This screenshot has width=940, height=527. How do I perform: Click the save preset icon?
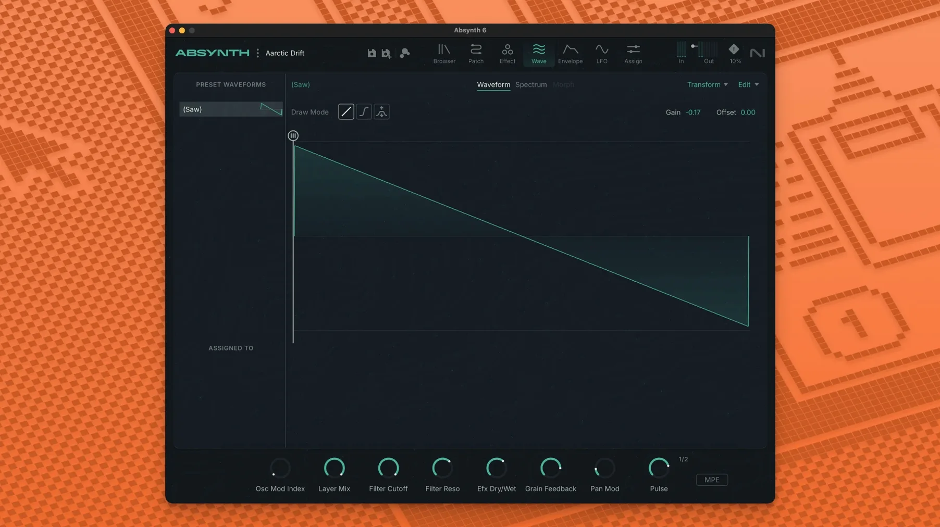coord(372,53)
